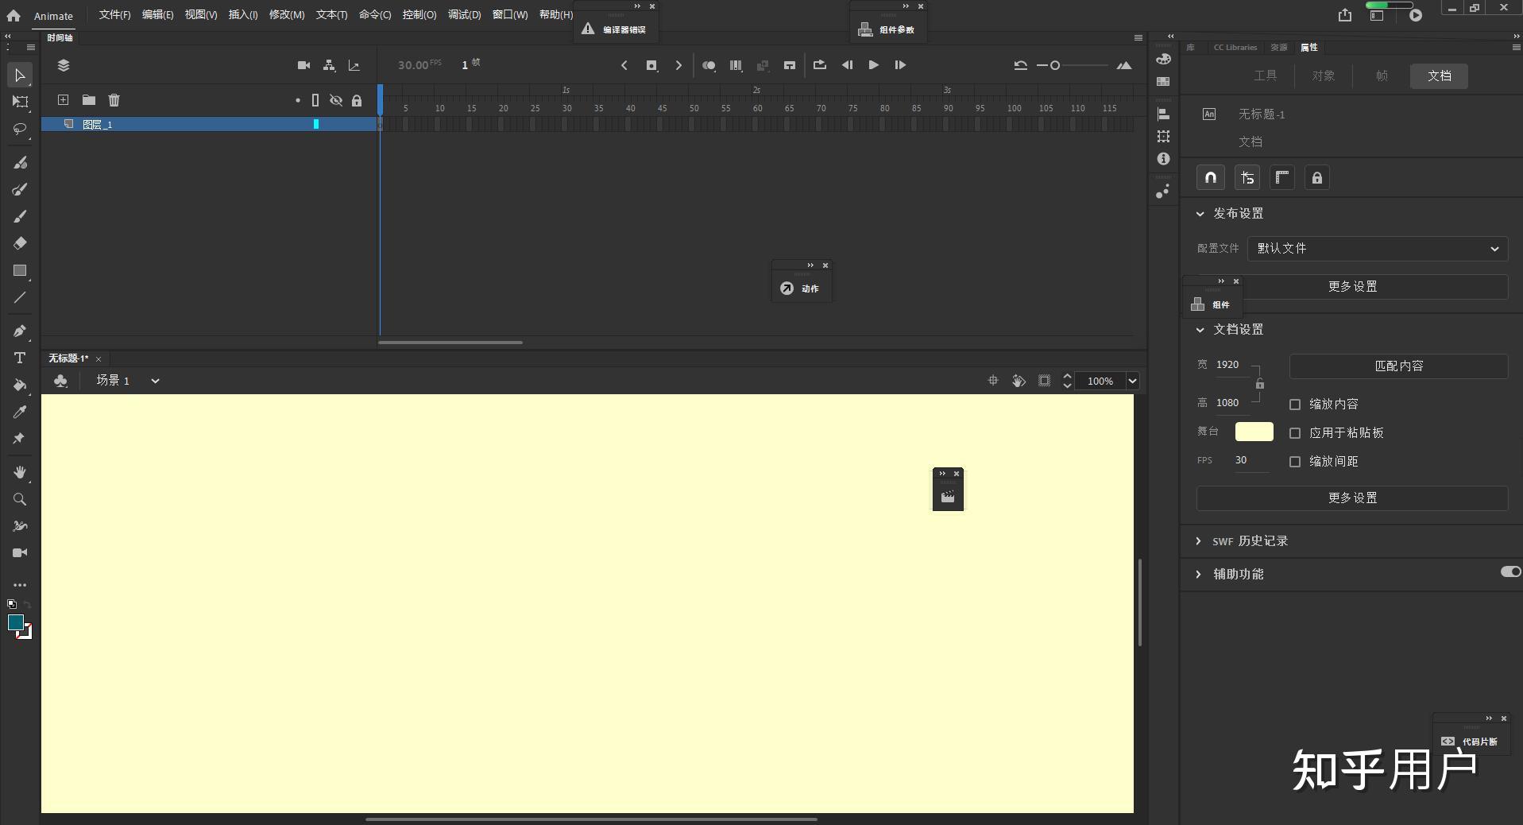Switch to CC Libraries panel tab
This screenshot has height=825, width=1523.
[1235, 48]
